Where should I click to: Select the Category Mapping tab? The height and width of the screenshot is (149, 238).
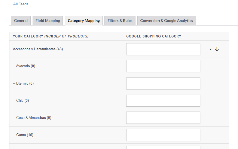point(84,20)
